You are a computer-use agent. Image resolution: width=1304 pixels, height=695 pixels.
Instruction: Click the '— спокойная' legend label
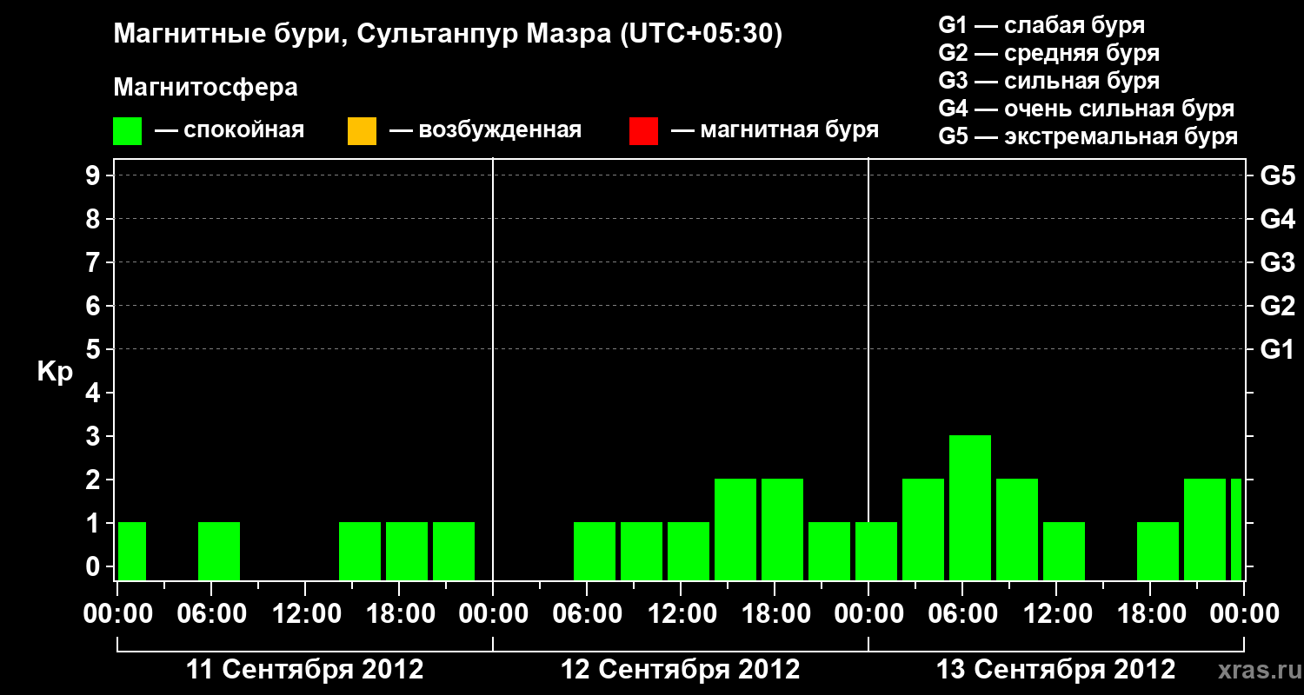(x=230, y=130)
